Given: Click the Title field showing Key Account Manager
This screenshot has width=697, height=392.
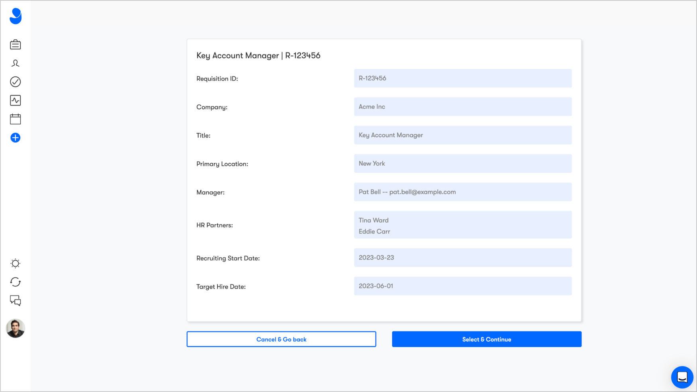Looking at the screenshot, I should [x=462, y=135].
